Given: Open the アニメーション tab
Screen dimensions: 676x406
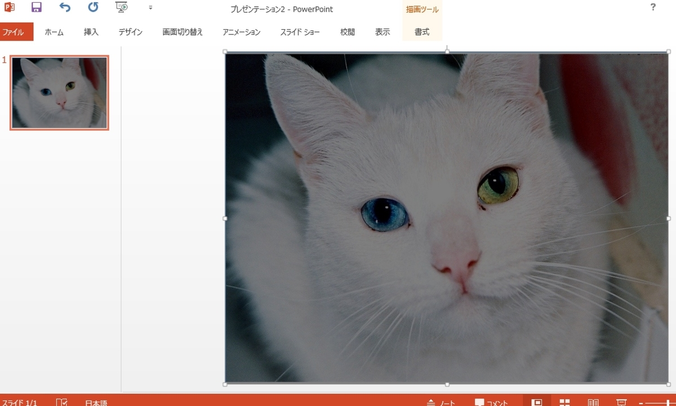Looking at the screenshot, I should (242, 32).
